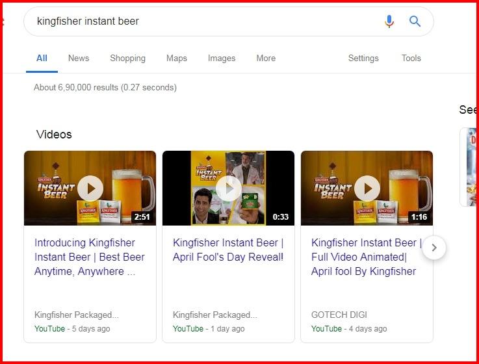The image size is (479, 364).
Task: Switch to the Images tab
Action: [x=222, y=58]
